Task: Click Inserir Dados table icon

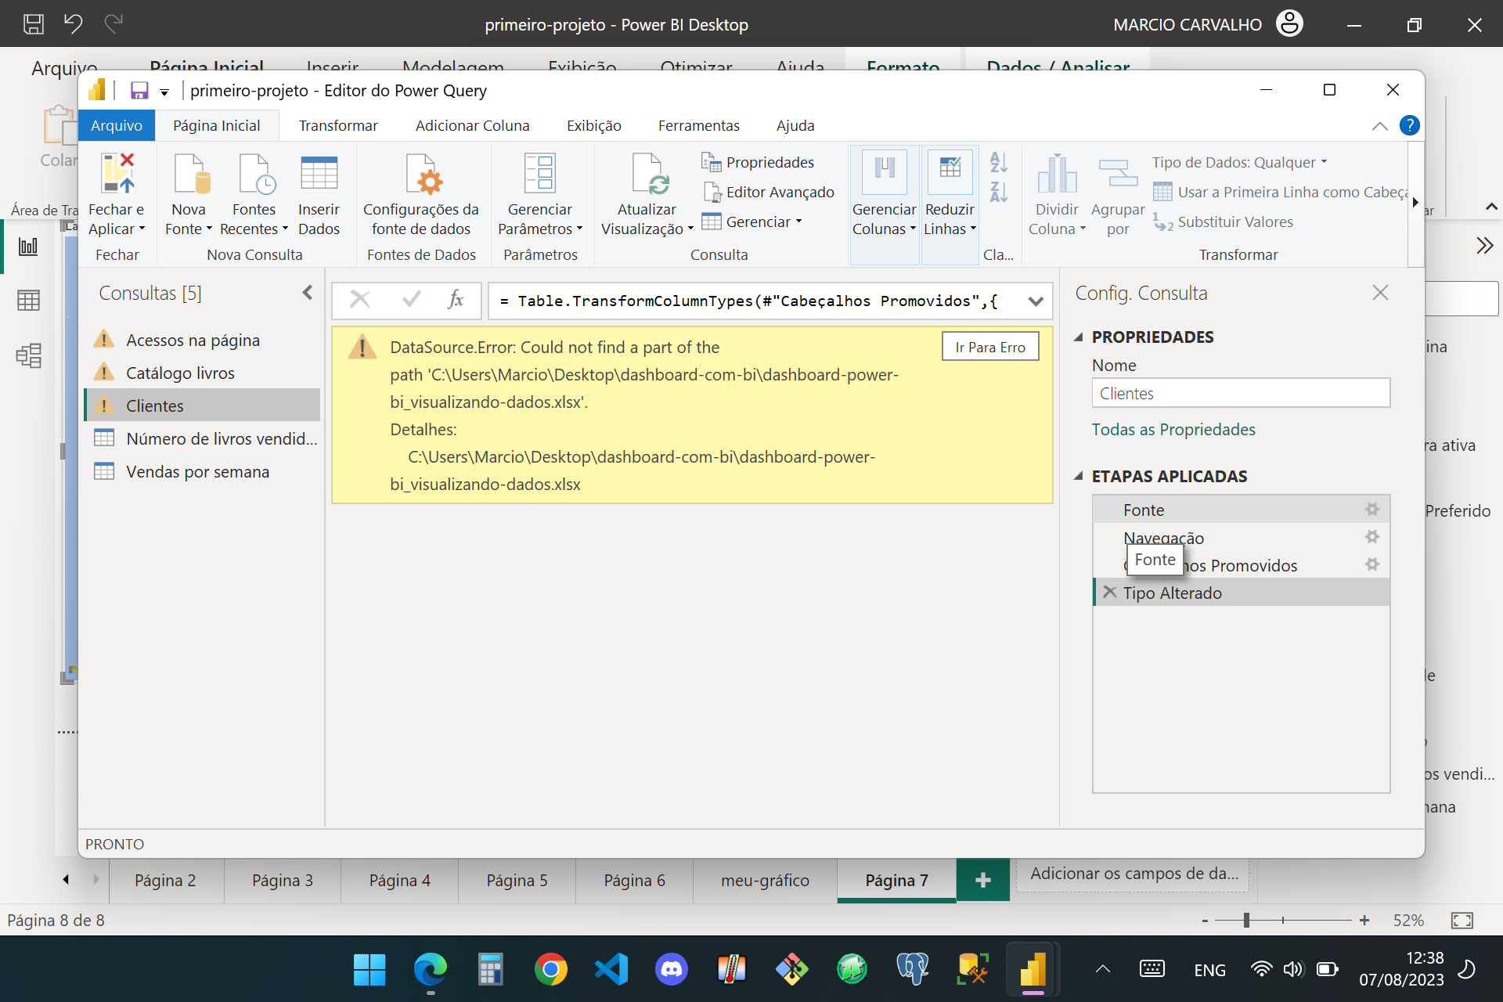Action: click(x=319, y=174)
